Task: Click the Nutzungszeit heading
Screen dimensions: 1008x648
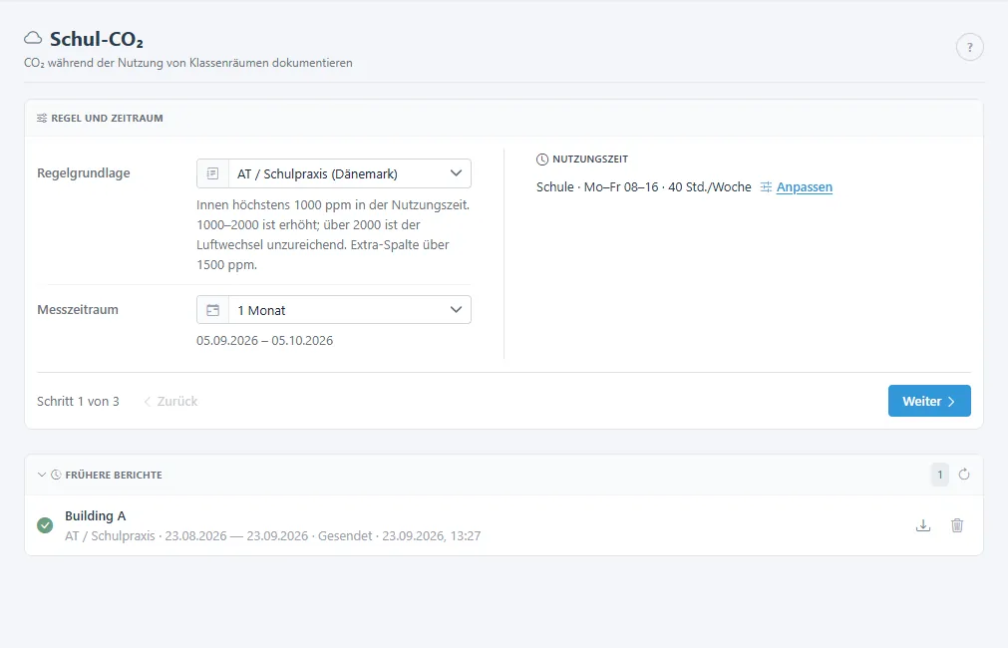Action: tap(590, 160)
